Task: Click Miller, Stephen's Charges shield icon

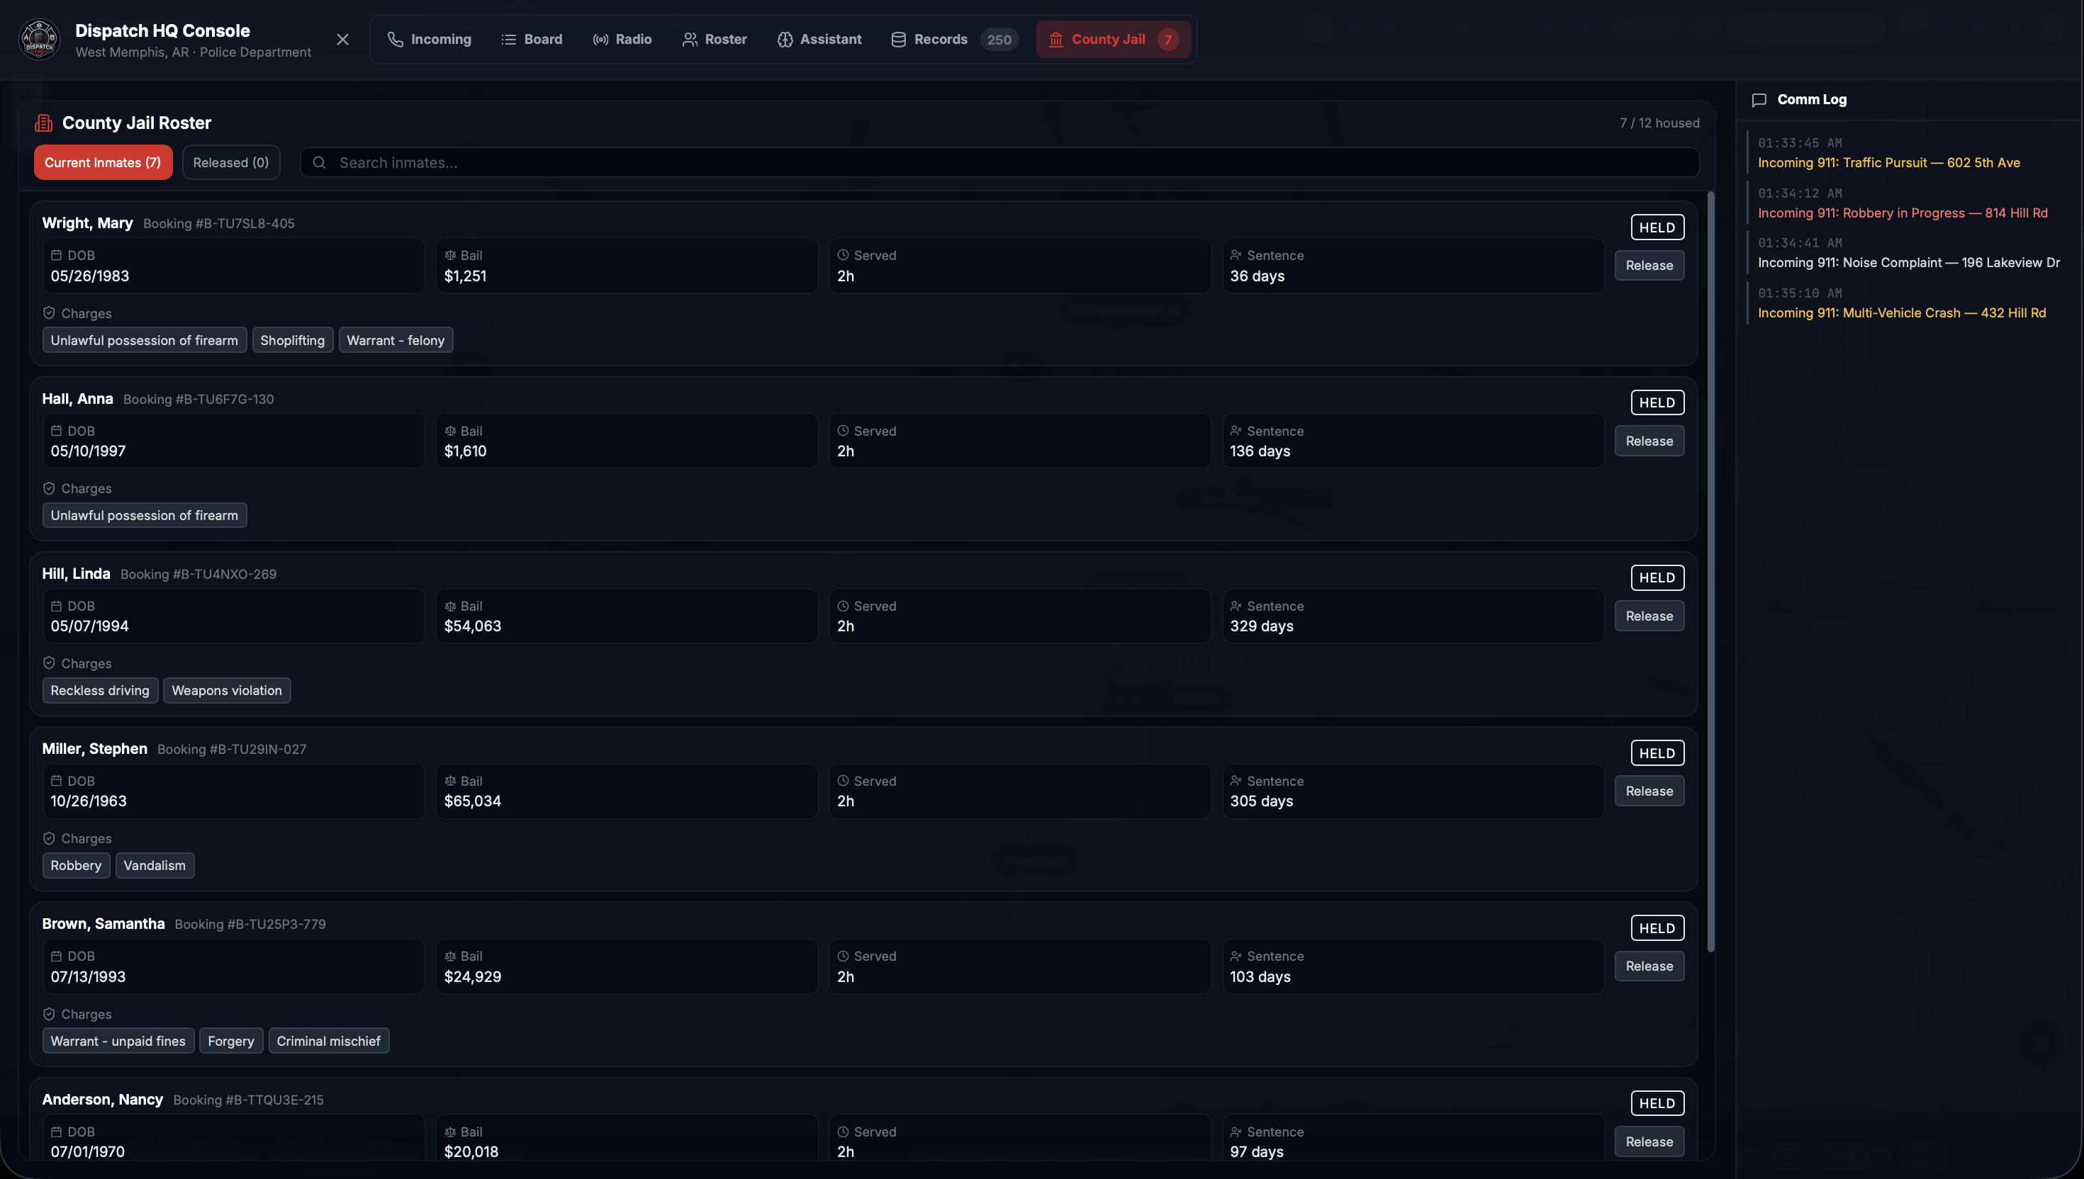Action: (49, 838)
